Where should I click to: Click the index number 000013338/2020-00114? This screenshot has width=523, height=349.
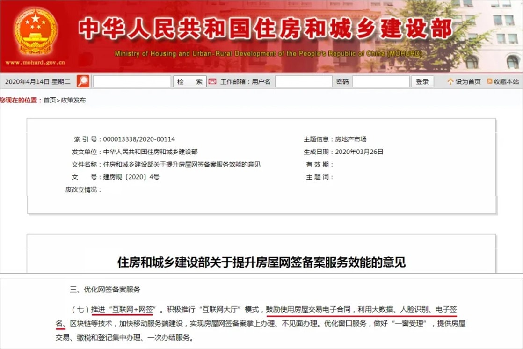[139, 139]
